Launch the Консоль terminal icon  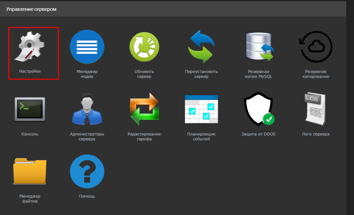coord(30,109)
